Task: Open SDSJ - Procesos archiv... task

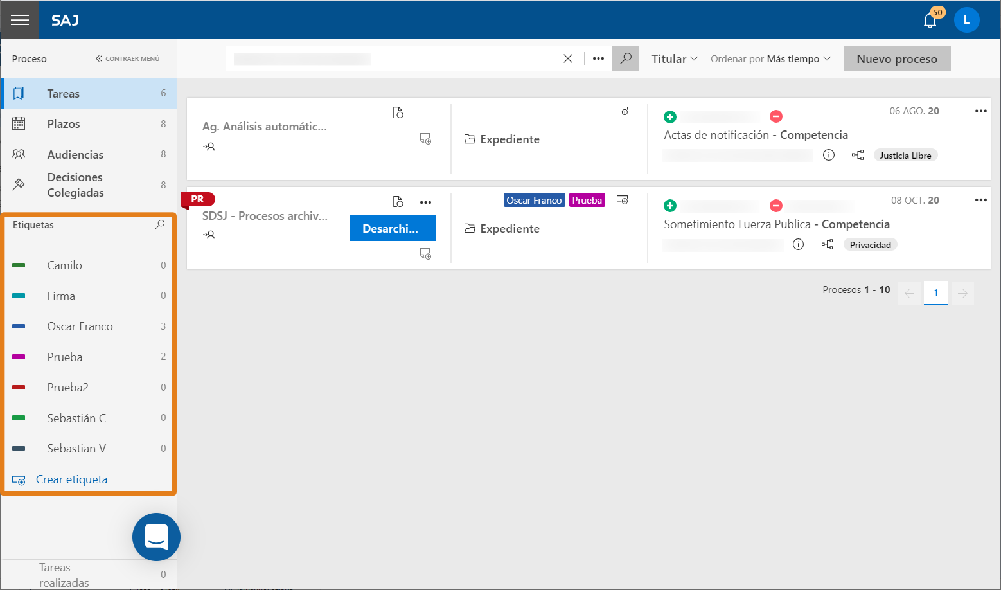Action: click(265, 216)
